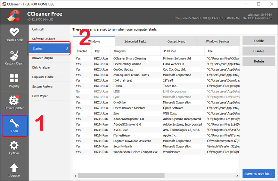
Task: Select the disabled LINE startup entry
Action: click(156, 91)
